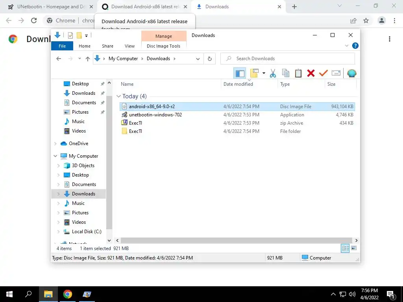Click the Rename toolbar icon
403x302 pixels.
pos(336,73)
